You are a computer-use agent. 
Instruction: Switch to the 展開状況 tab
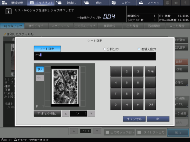coord(110,26)
